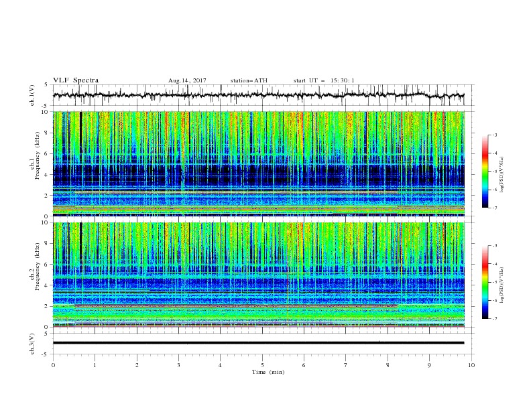Click the upper log(PSD)(V²/Hz) colorbar label
531x410 pixels.
(x=502, y=175)
